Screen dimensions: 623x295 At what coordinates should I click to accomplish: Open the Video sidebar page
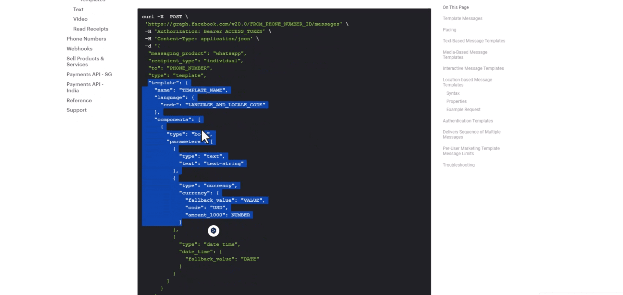[80, 19]
